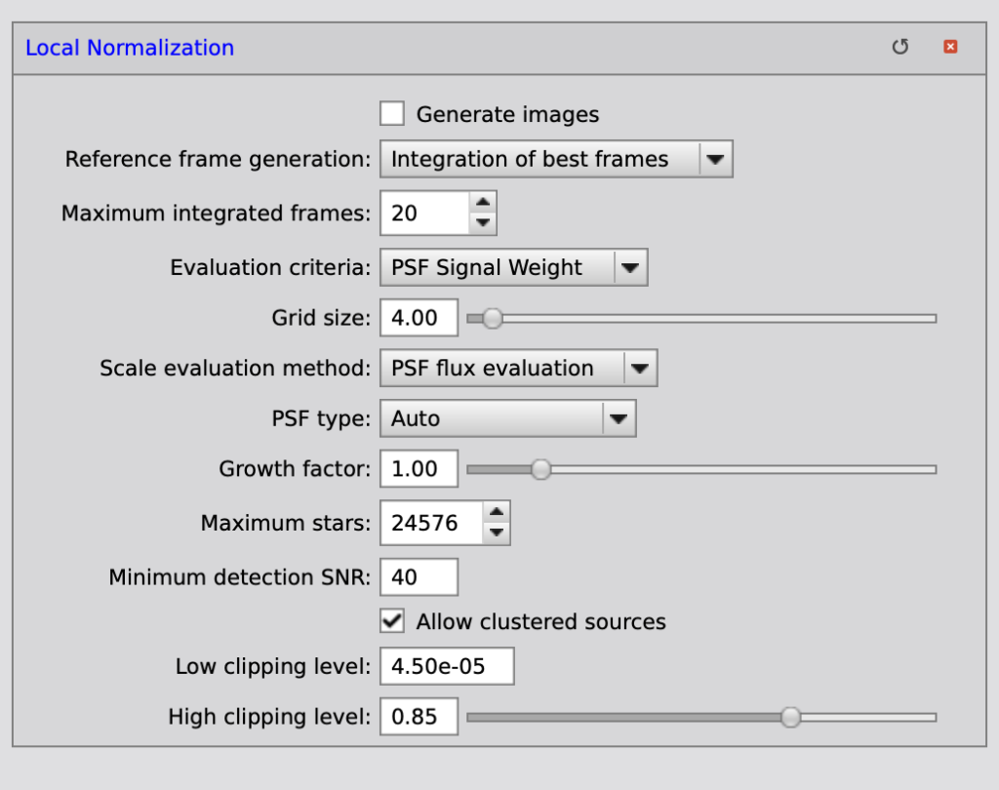Screen dimensions: 999x790
Task: Click the Growth factor slider handle
Action: (540, 469)
